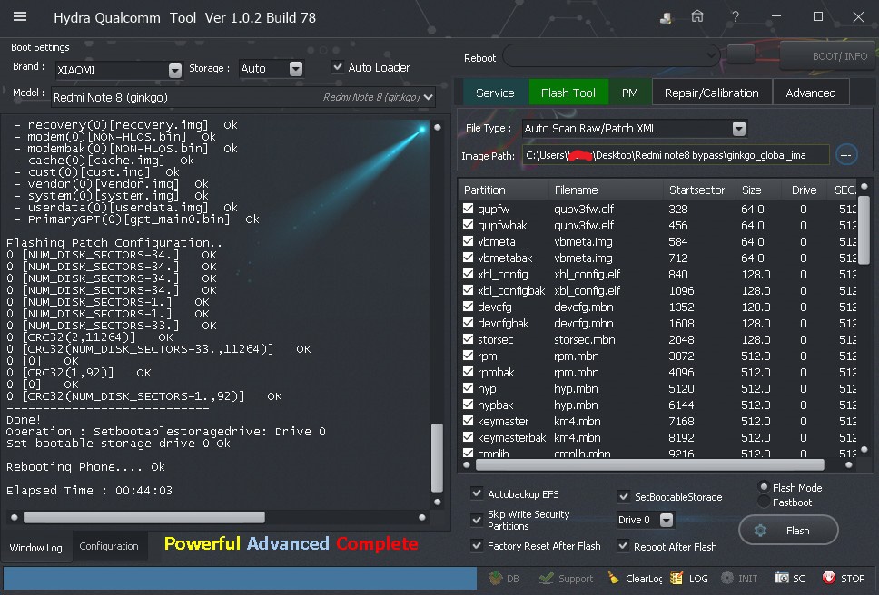This screenshot has width=879, height=595.
Task: Toggle Auto Loader checkbox
Action: click(338, 66)
